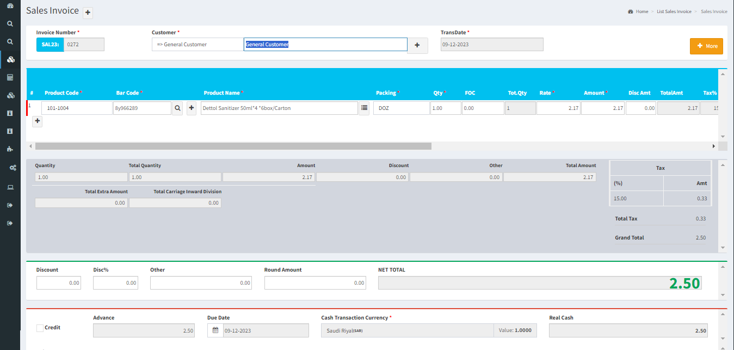Click the product grid scroll-right arrow
Image resolution: width=734 pixels, height=350 pixels.
[x=713, y=146]
